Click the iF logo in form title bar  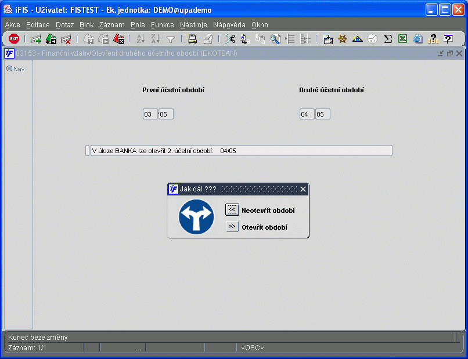click(9, 53)
